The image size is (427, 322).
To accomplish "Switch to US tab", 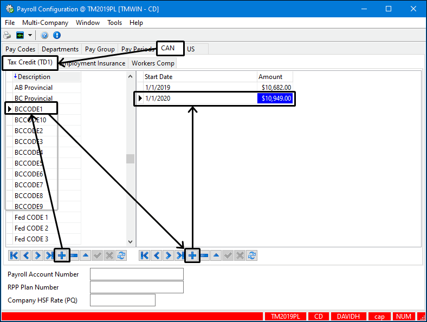I will click(191, 49).
